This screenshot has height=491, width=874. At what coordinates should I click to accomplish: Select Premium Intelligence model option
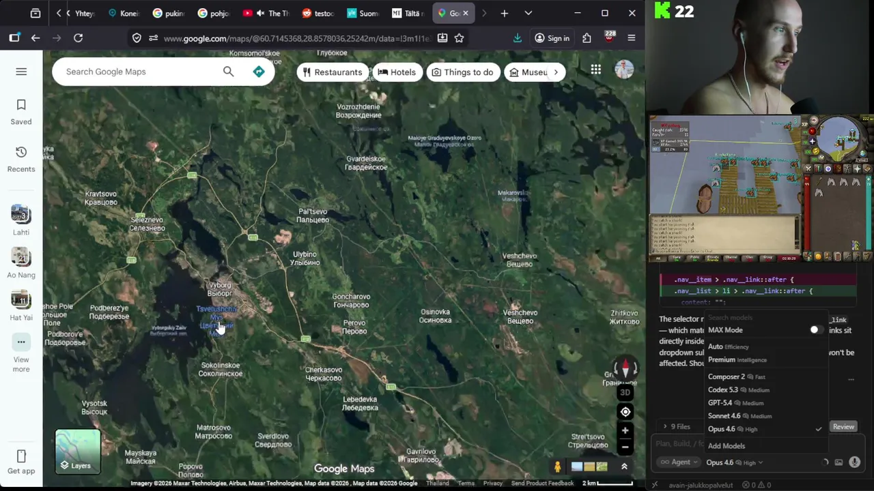click(767, 360)
